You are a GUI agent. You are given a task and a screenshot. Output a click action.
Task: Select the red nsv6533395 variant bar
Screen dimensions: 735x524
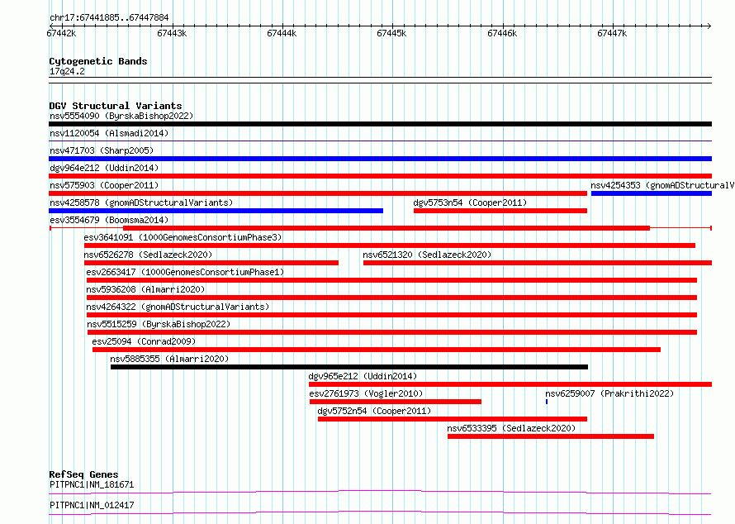pyautogui.click(x=551, y=436)
